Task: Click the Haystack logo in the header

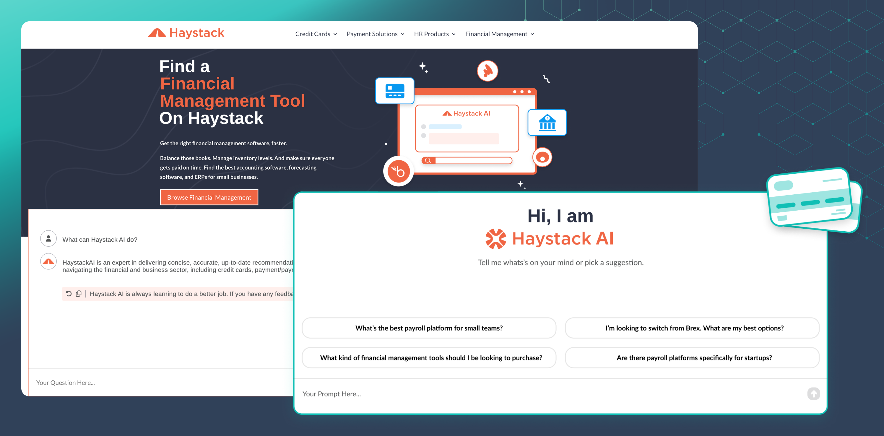Action: pos(186,33)
